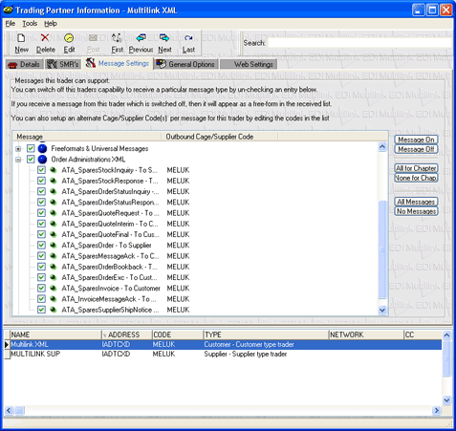
Task: Expand Freeformats & Universal Messages node
Action: click(18, 149)
